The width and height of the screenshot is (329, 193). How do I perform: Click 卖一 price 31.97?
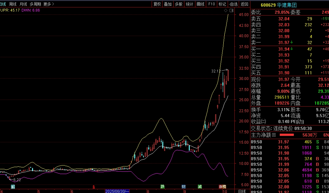[x=284, y=42]
